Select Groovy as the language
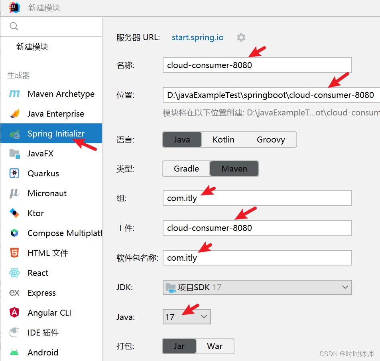 pos(271,140)
